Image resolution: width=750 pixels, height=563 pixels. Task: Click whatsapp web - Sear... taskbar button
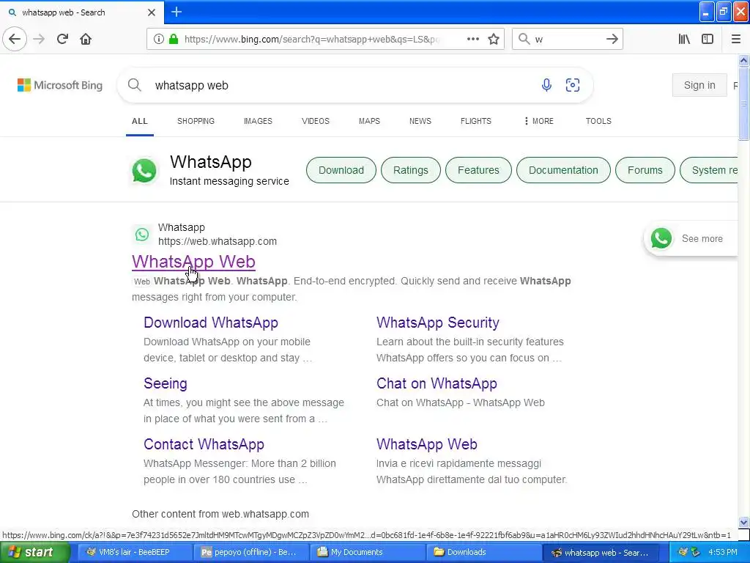click(x=601, y=552)
